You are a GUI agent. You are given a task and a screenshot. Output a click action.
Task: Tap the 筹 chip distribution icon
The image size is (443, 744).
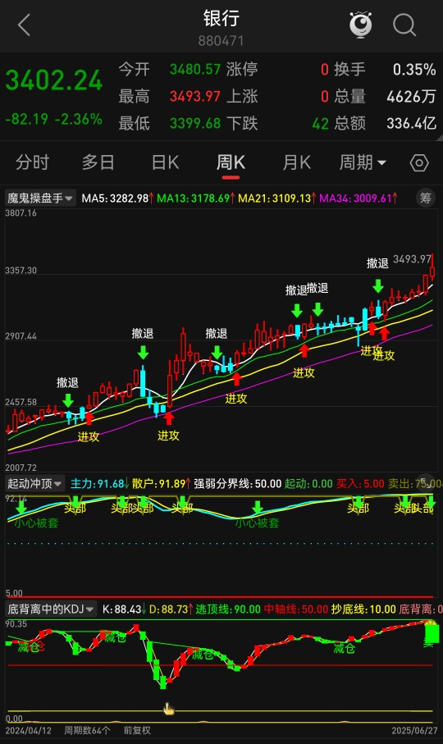pos(426,198)
